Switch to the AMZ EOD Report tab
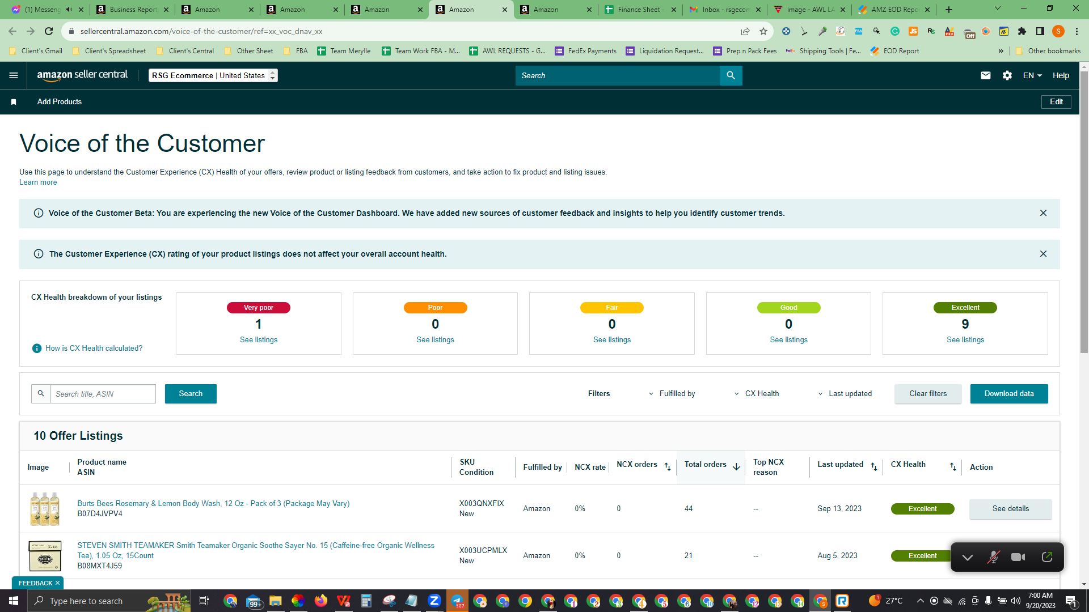The height and width of the screenshot is (612, 1089). [x=893, y=10]
